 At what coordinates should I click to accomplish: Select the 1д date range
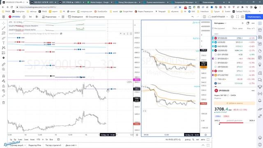pos(11,139)
